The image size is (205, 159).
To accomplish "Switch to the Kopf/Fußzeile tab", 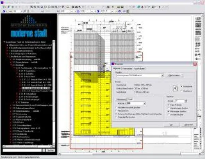I will 139,69.
